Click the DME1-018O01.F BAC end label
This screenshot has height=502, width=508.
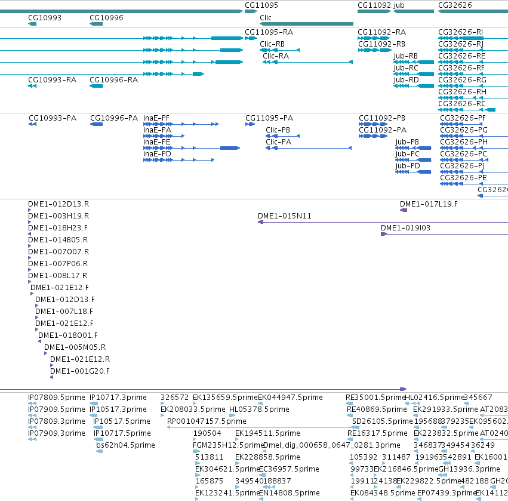click(x=67, y=335)
